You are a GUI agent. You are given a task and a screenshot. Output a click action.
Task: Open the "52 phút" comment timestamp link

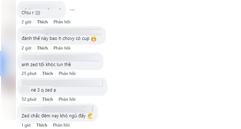click(29, 99)
